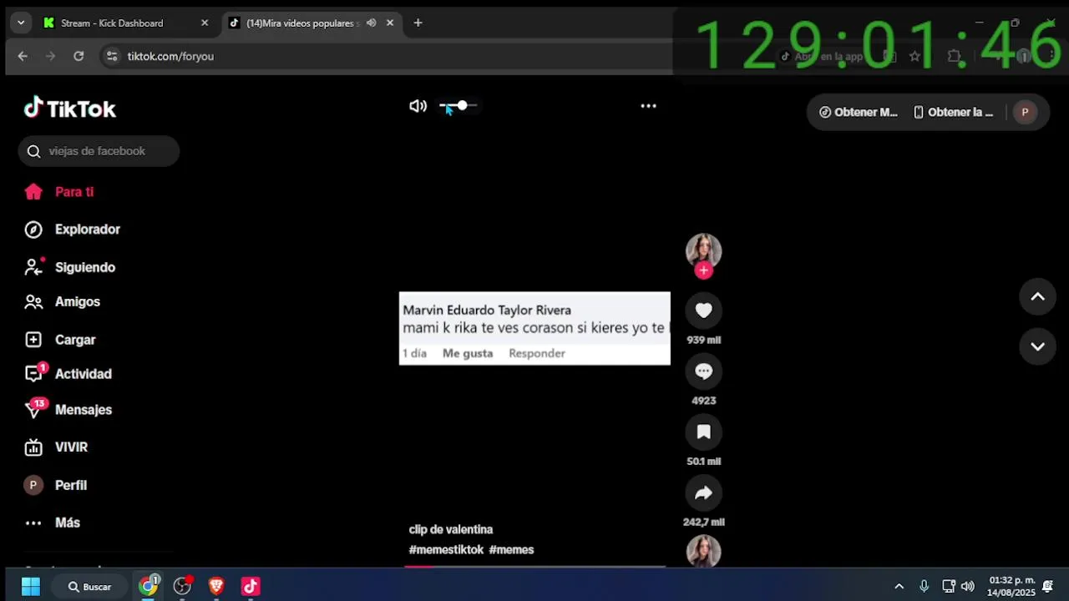The image size is (1069, 601).
Task: Click the taskbar microphone icon
Action: coord(924,587)
